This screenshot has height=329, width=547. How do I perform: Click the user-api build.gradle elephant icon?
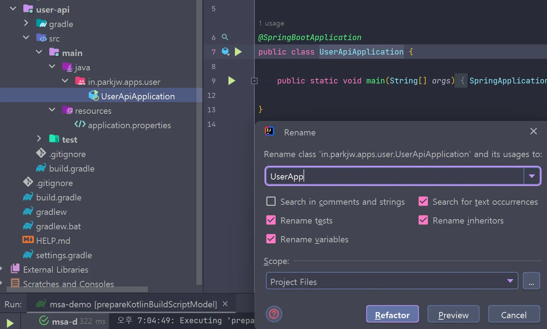(41, 168)
